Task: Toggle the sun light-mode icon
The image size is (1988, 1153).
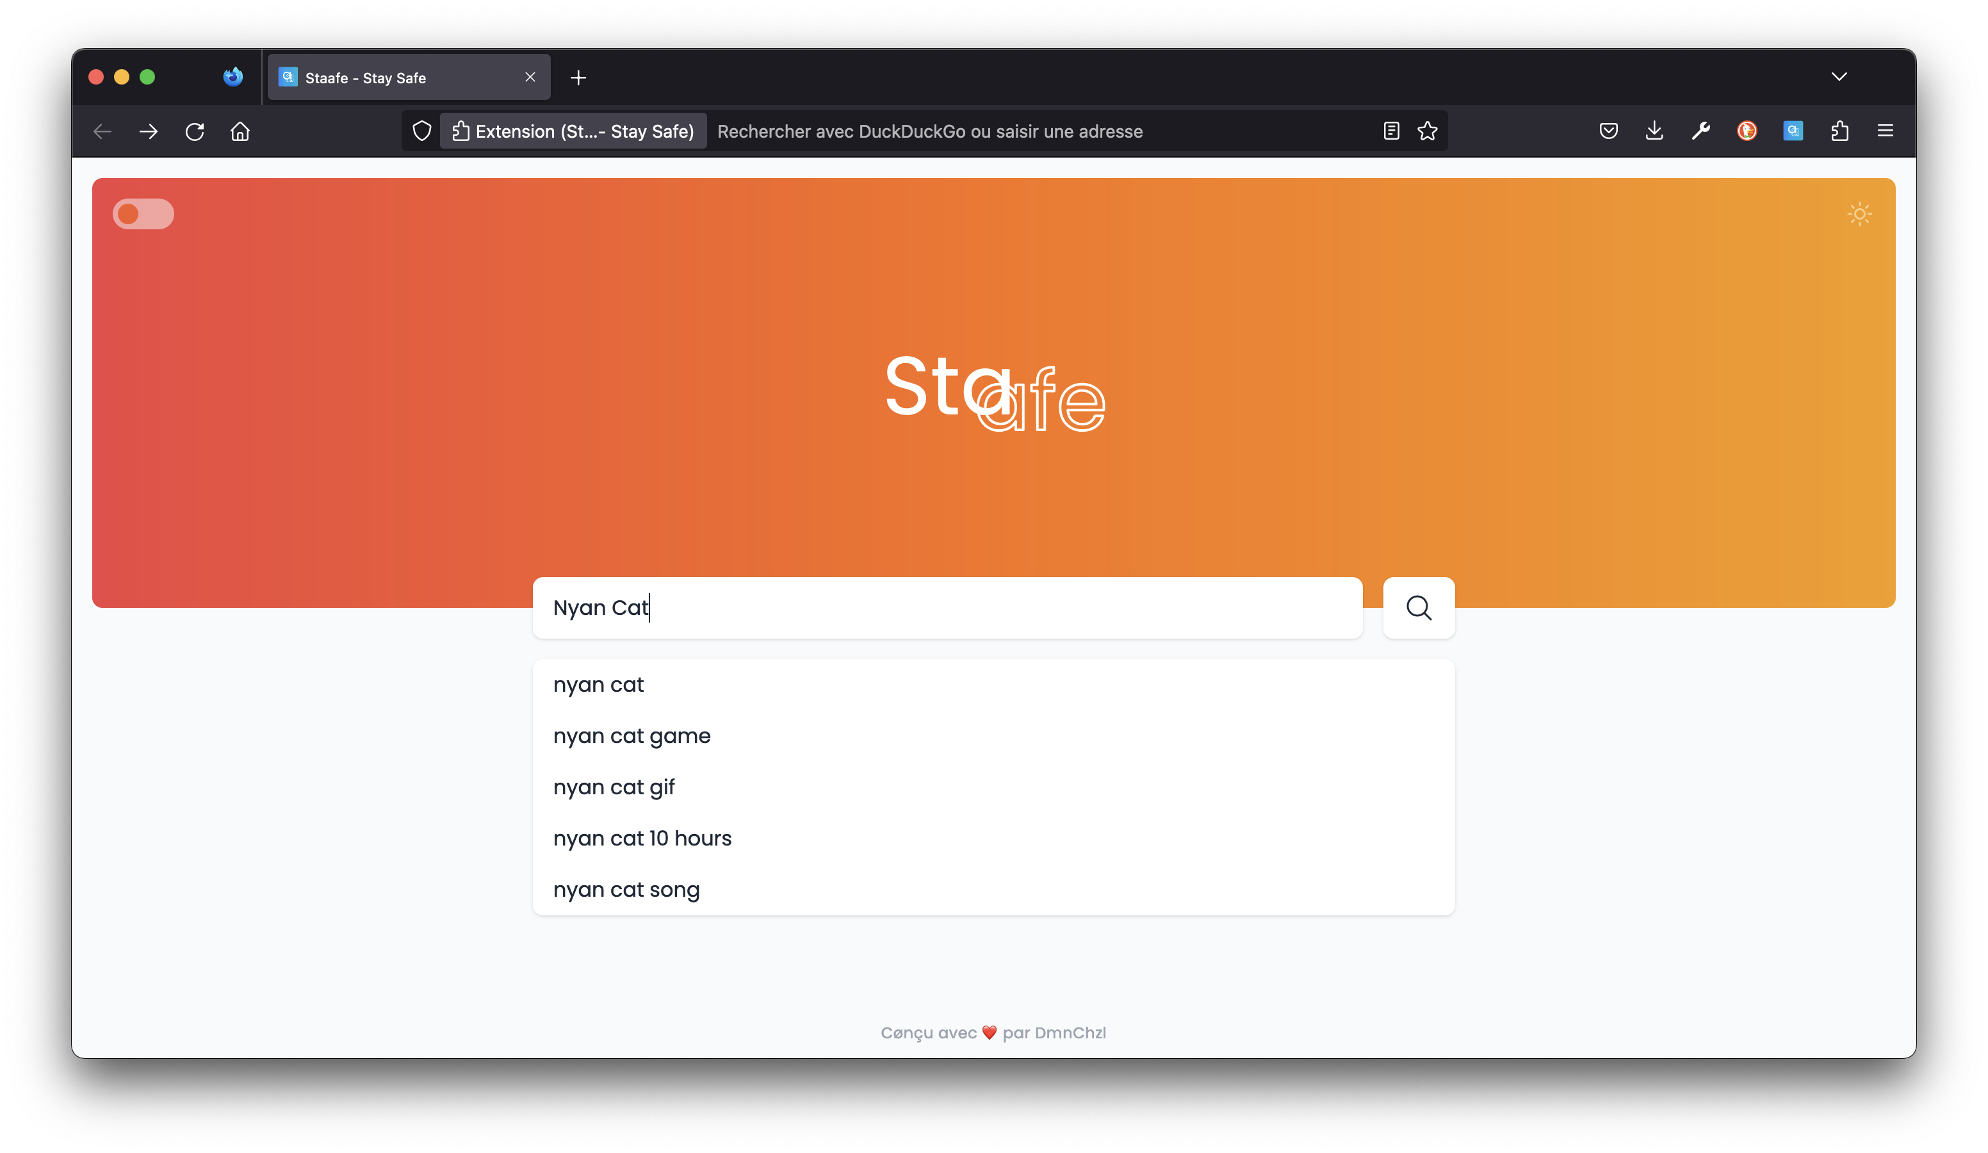Action: coord(1859,214)
